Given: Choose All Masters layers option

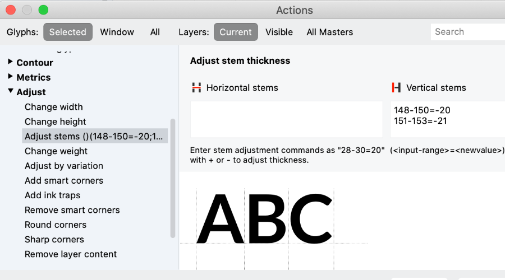Looking at the screenshot, I should (329, 32).
